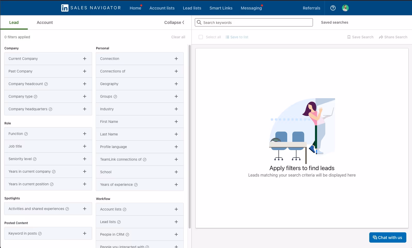Switch to the Lead tab
The height and width of the screenshot is (248, 412).
(14, 22)
